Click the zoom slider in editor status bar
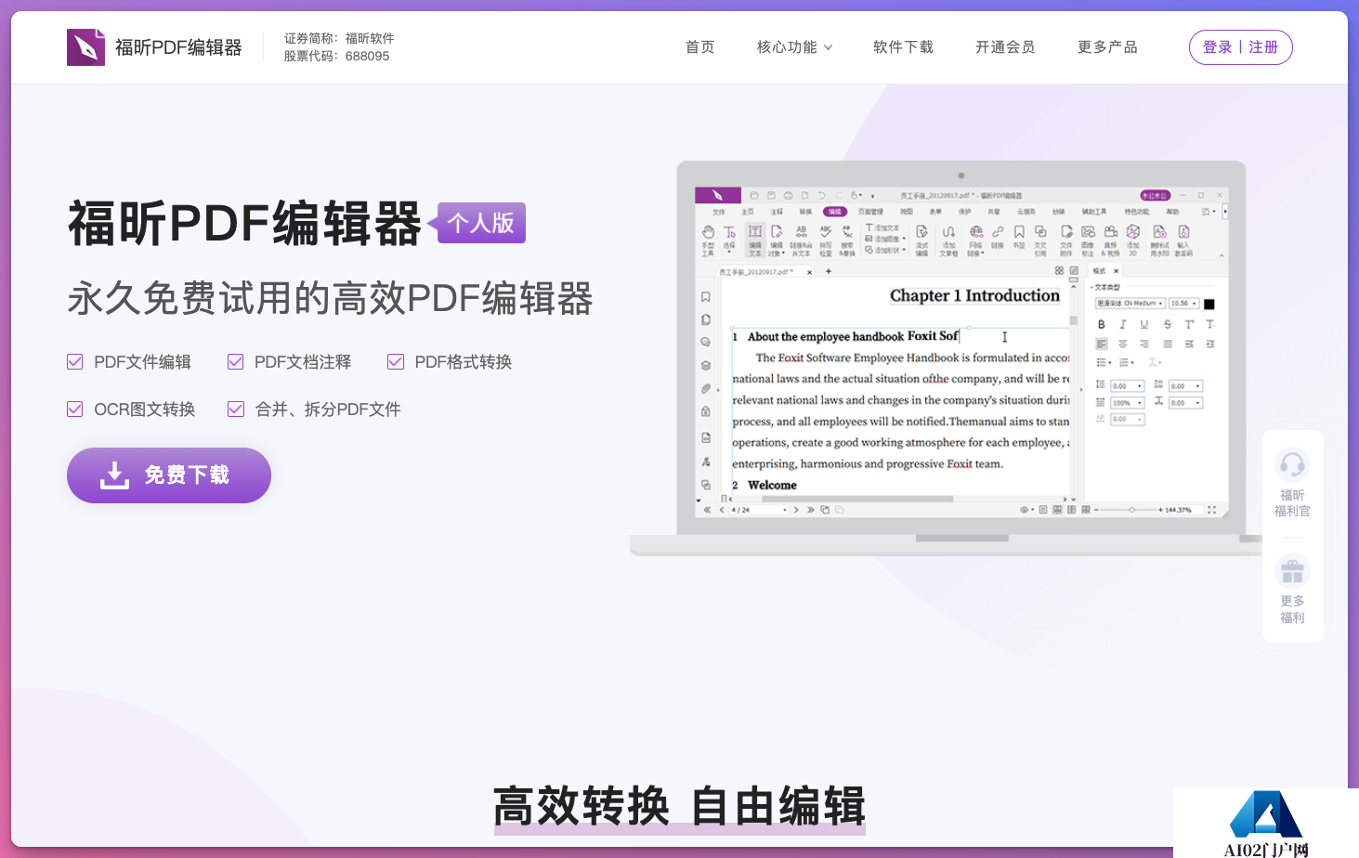This screenshot has height=858, width=1359. [1130, 510]
